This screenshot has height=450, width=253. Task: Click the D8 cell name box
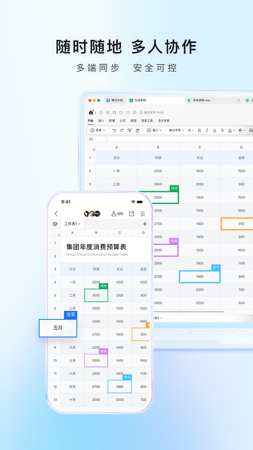click(97, 139)
